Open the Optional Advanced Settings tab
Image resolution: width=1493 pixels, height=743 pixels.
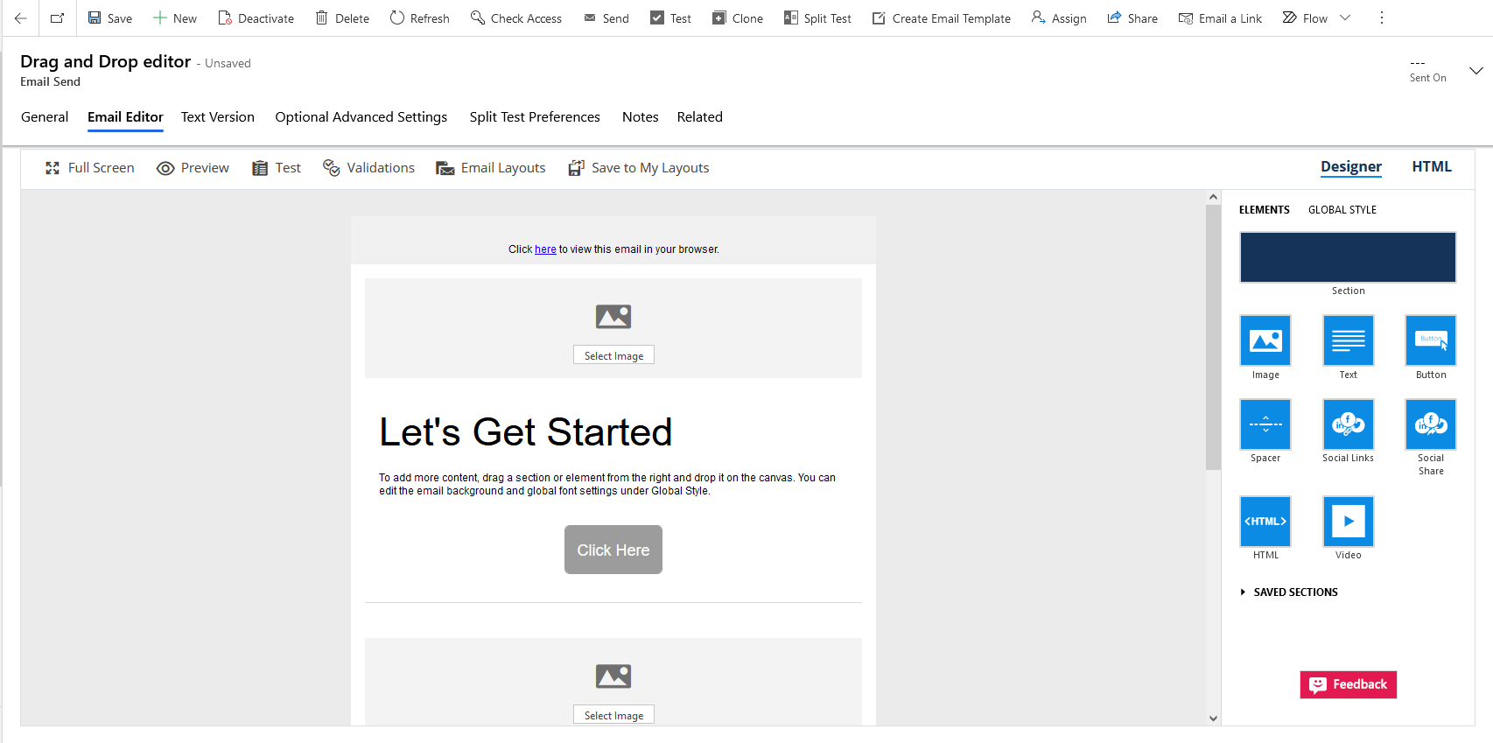pyautogui.click(x=361, y=117)
